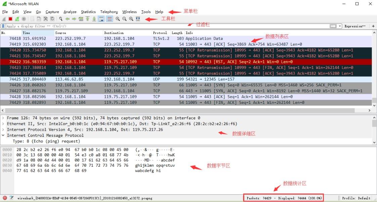Stop the running capture with red square
377x202 pixels.
[10, 19]
